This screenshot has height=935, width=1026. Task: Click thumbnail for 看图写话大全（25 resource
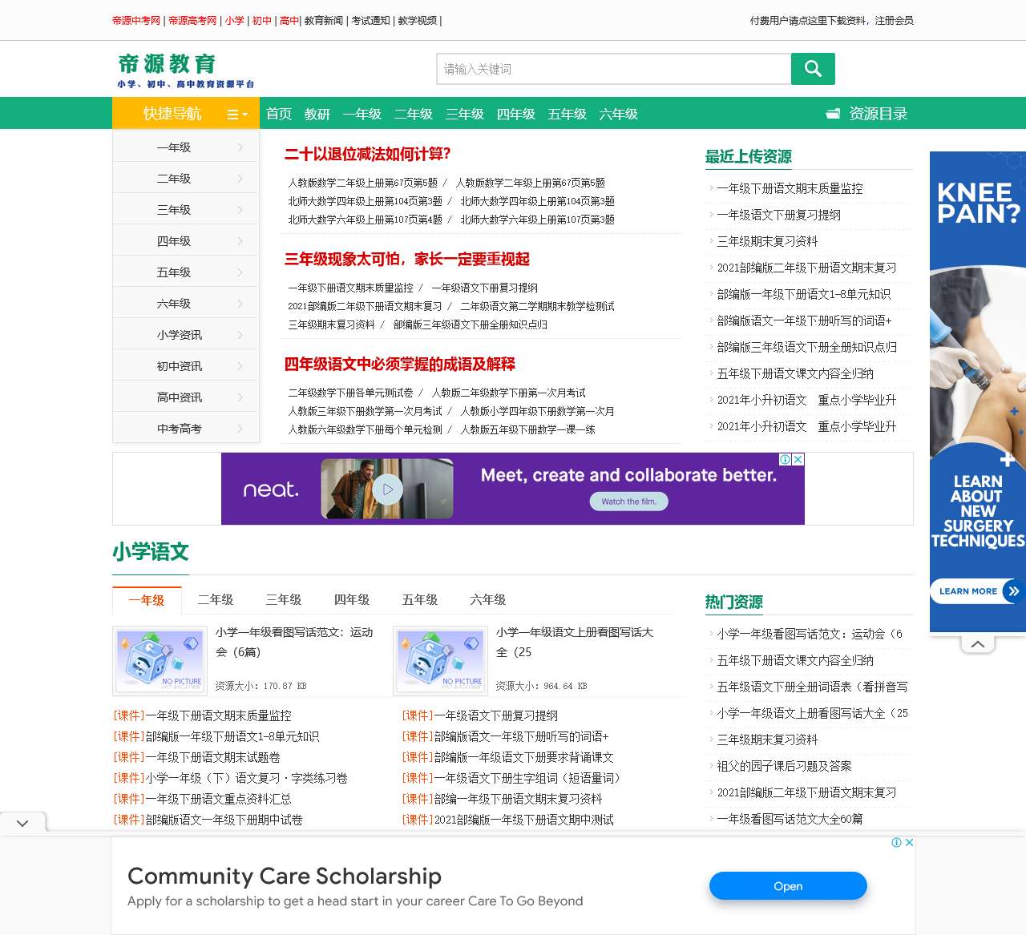click(x=441, y=661)
